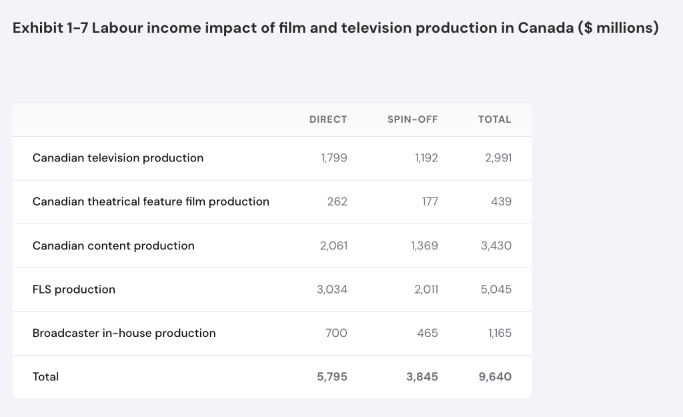683x417 pixels.
Task: Click the TOTAL column header
Action: tap(494, 119)
